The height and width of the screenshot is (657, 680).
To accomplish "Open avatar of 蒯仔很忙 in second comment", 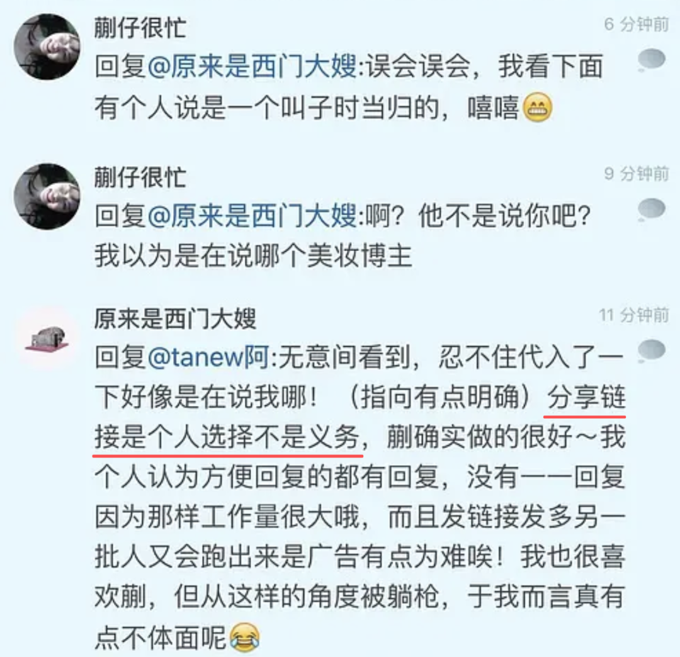I will coord(47,196).
